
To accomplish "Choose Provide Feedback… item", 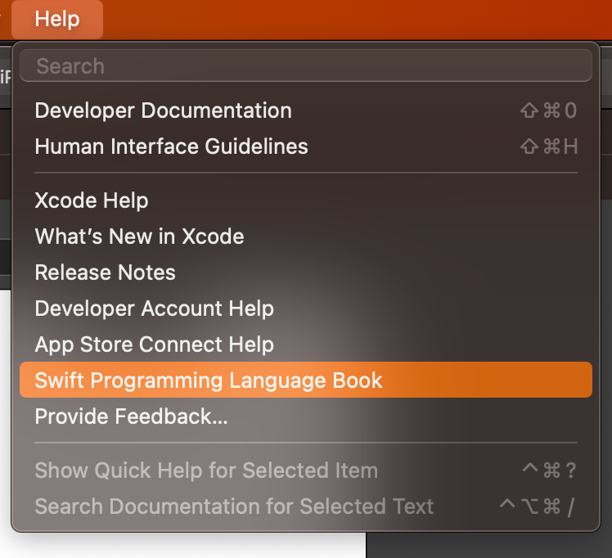I will pyautogui.click(x=306, y=416).
